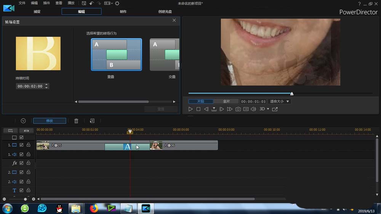The image size is (381, 214).
Task: Open the 适合大小 preview size dropdown
Action: click(280, 102)
